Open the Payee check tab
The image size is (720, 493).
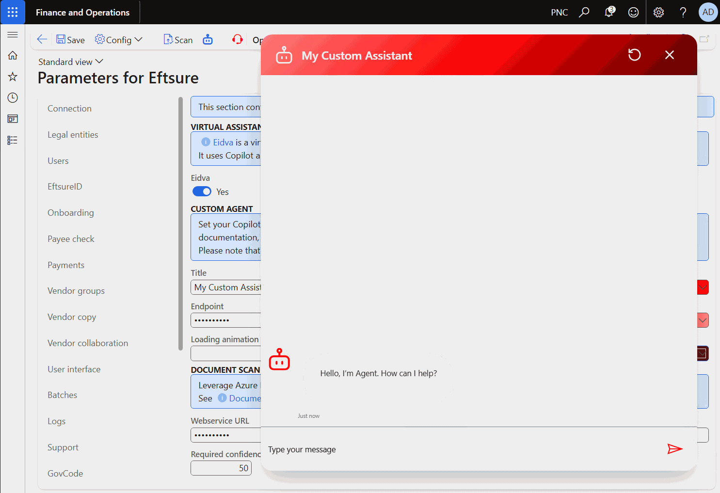(71, 239)
